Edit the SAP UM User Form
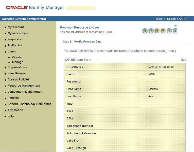The image size is (194, 152). (x=183, y=60)
